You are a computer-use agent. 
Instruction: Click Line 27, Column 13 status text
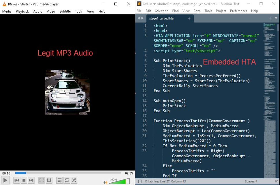click(x=173, y=181)
